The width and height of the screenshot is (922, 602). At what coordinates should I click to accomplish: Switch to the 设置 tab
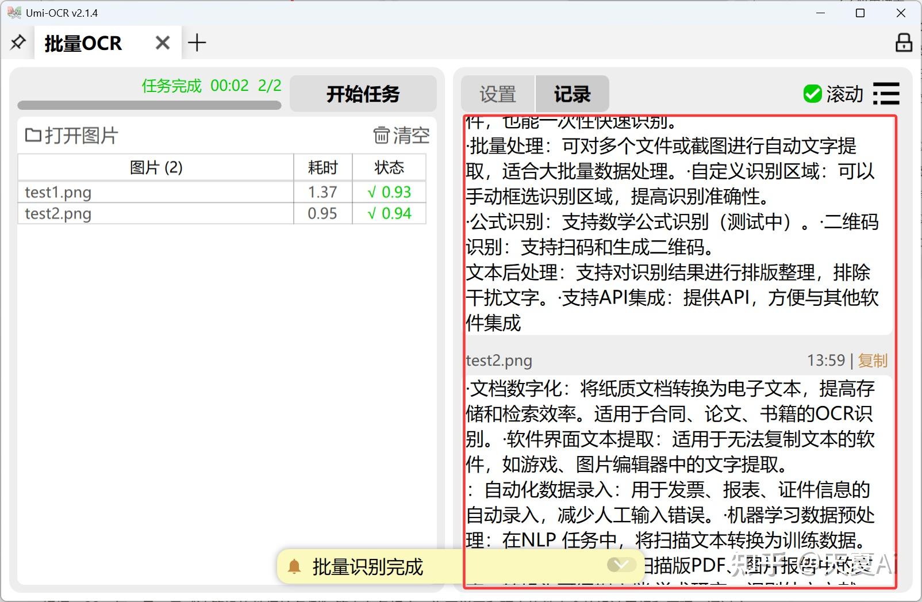[x=497, y=94]
